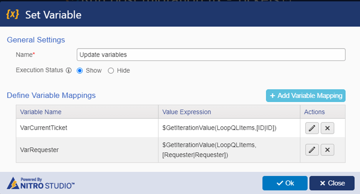
Task: Delete the VarCurrentTicket variable mapping
Action: pyautogui.click(x=327, y=128)
